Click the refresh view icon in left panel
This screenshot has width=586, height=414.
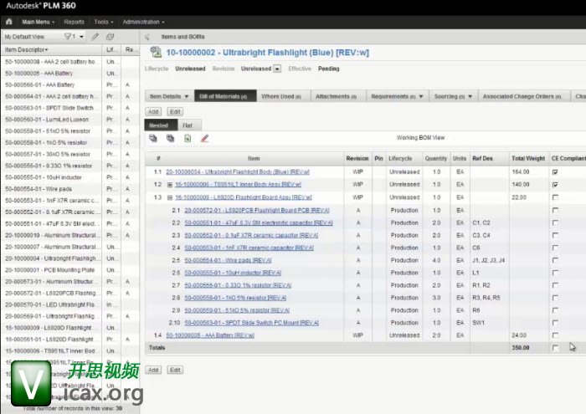pyautogui.click(x=110, y=37)
